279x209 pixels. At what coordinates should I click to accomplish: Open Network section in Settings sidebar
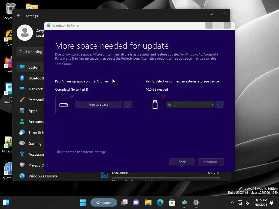30,89
